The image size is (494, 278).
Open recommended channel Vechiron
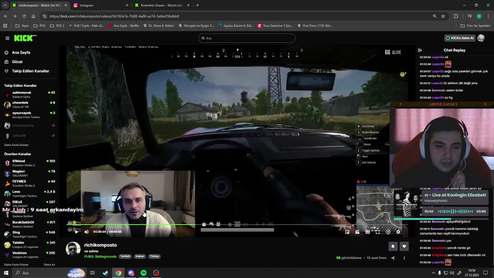point(29,255)
